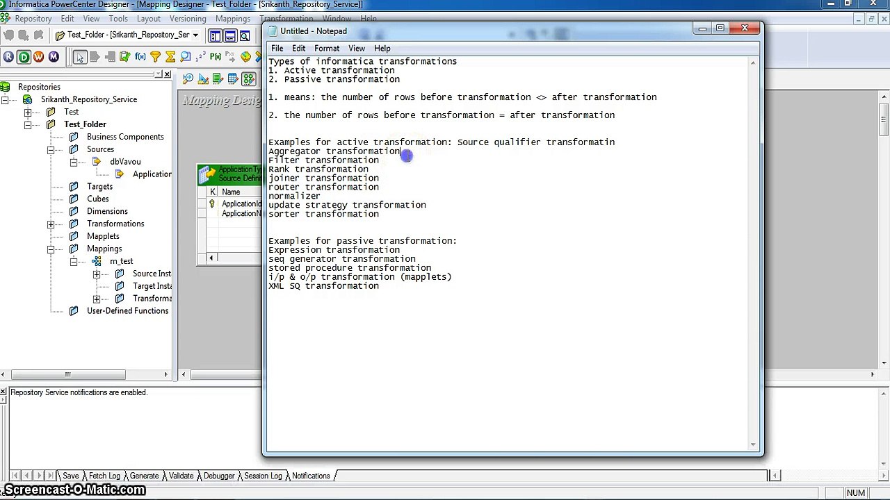Viewport: 890px width, 500px height.
Task: Select the Cubes folder
Action: click(x=97, y=199)
